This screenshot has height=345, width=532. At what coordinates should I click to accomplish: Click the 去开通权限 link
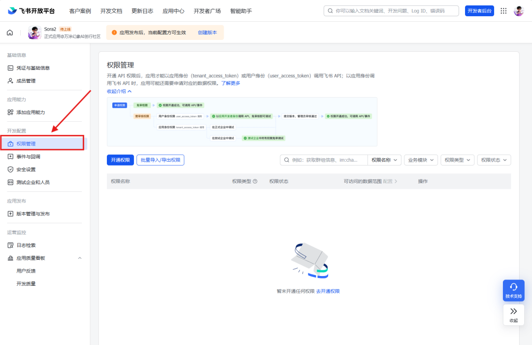click(x=328, y=291)
